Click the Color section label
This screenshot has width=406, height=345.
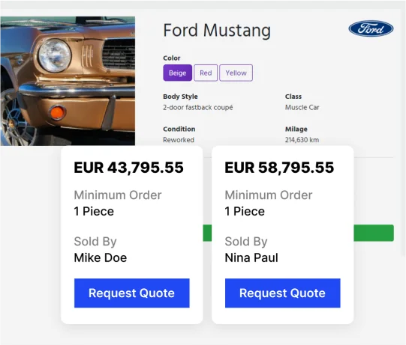(172, 58)
